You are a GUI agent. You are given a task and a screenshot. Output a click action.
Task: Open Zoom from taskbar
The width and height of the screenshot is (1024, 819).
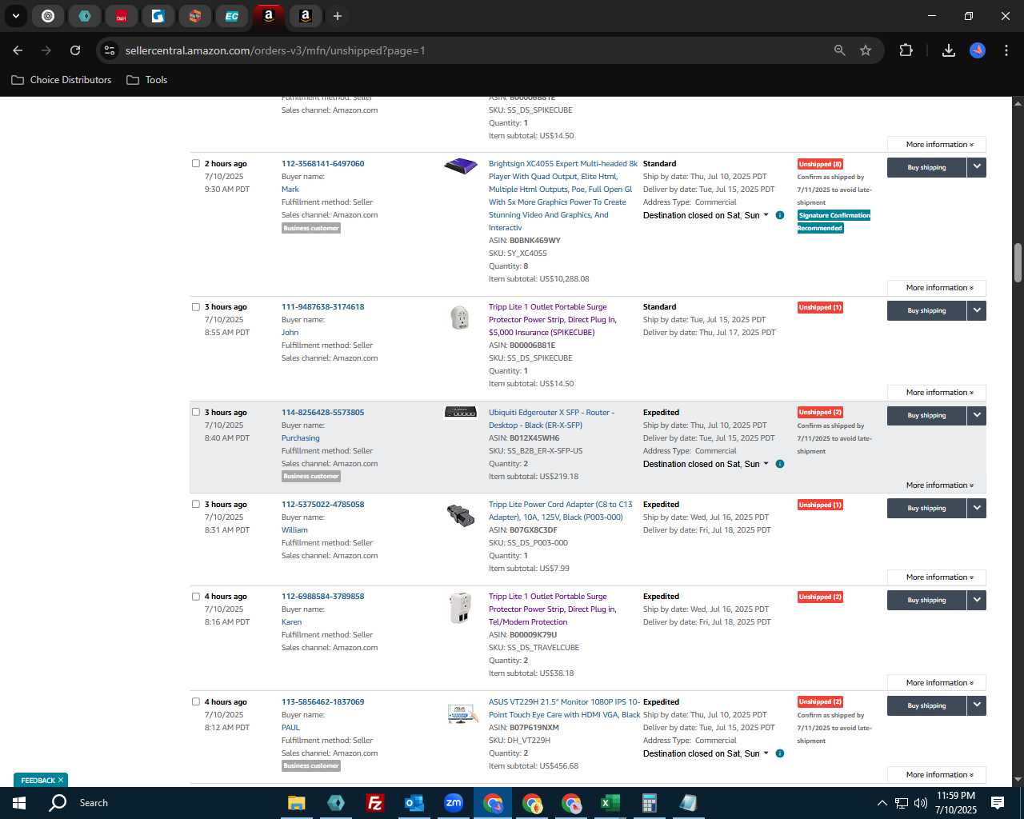pos(453,803)
